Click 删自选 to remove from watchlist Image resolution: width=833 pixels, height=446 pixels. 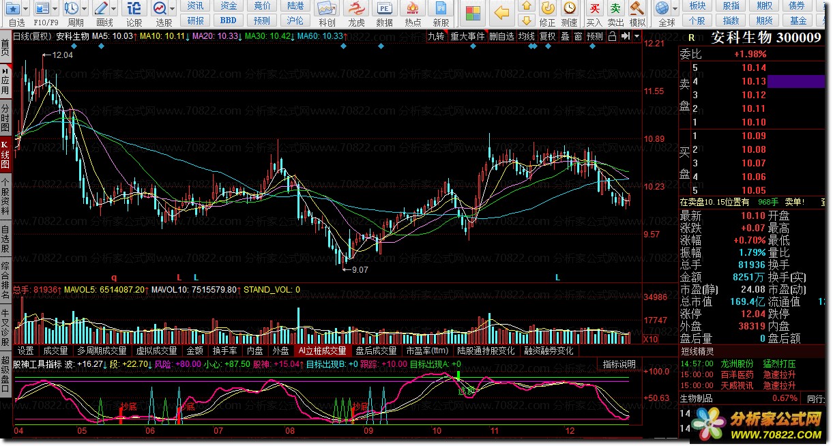click(501, 36)
